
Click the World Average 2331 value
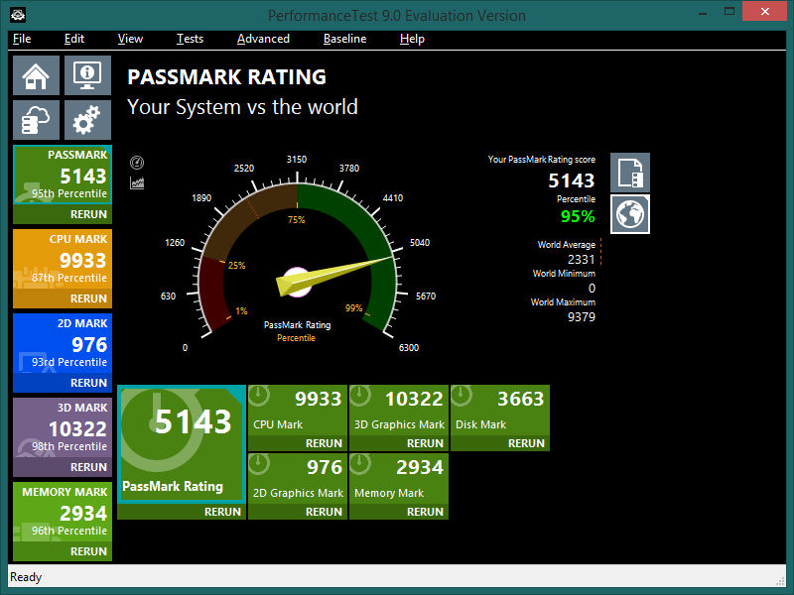point(582,259)
